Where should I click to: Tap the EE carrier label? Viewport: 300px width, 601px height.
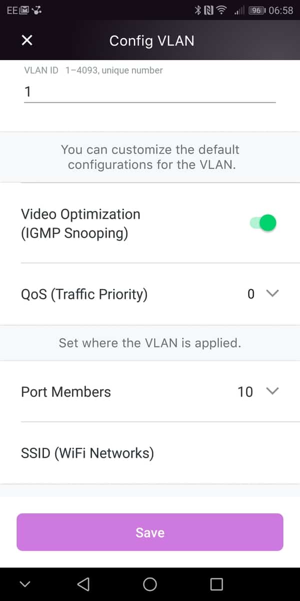point(12,10)
